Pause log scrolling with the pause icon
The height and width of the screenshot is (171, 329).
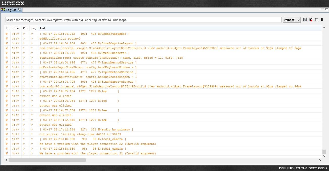click(x=322, y=20)
